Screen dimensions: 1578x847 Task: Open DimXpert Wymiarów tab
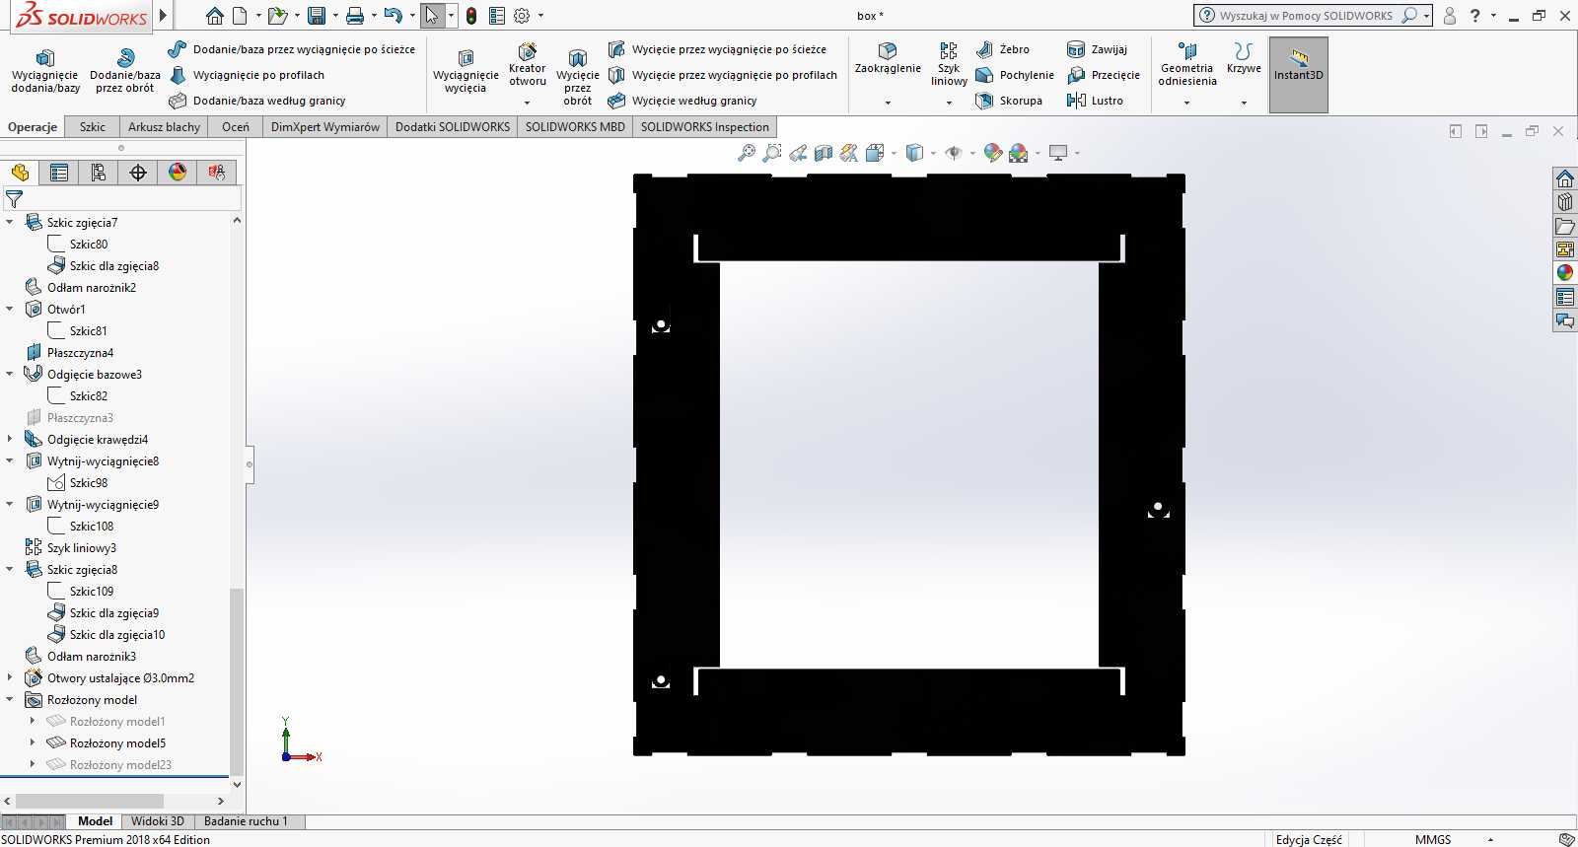325,127
